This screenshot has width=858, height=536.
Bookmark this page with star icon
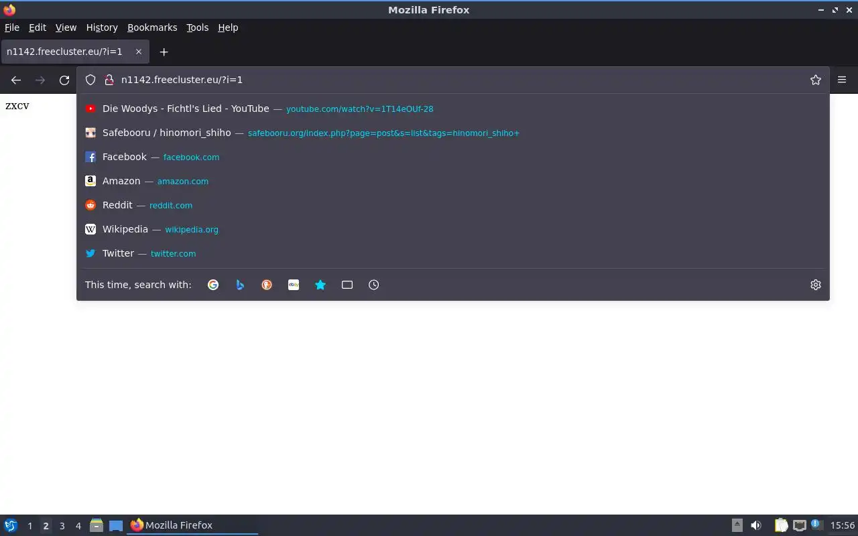point(816,80)
